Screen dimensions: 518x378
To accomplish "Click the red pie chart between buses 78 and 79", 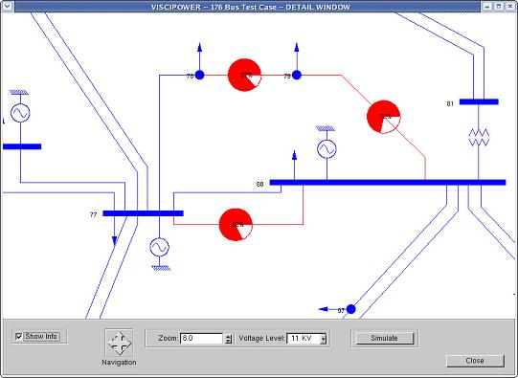I will pyautogui.click(x=244, y=76).
